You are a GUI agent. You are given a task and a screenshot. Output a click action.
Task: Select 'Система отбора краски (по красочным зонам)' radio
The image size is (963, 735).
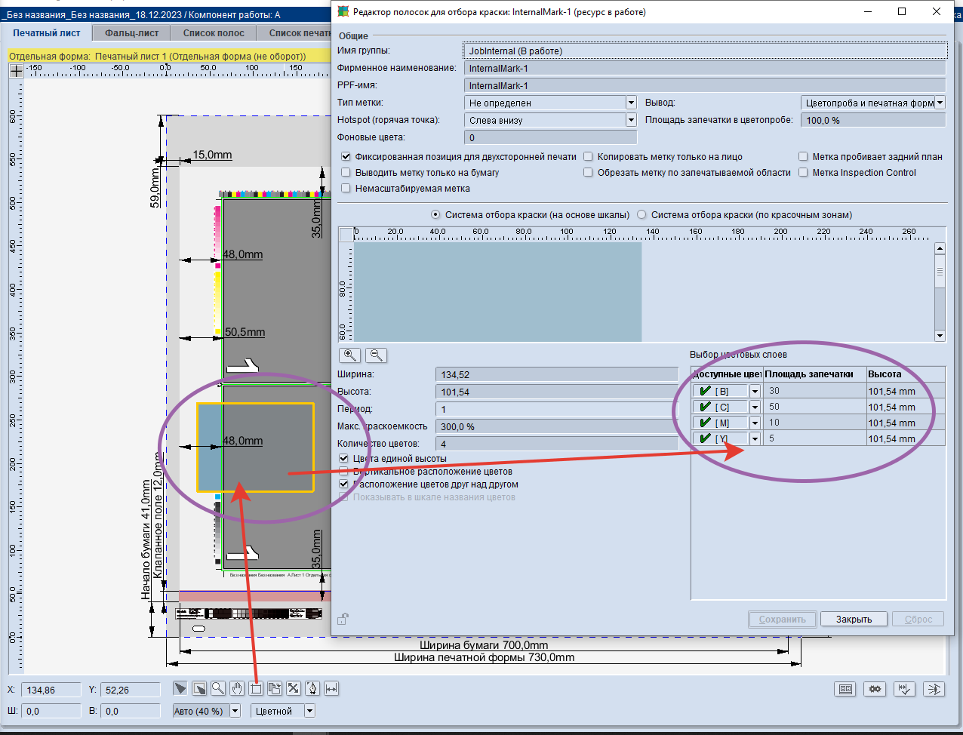(x=642, y=215)
